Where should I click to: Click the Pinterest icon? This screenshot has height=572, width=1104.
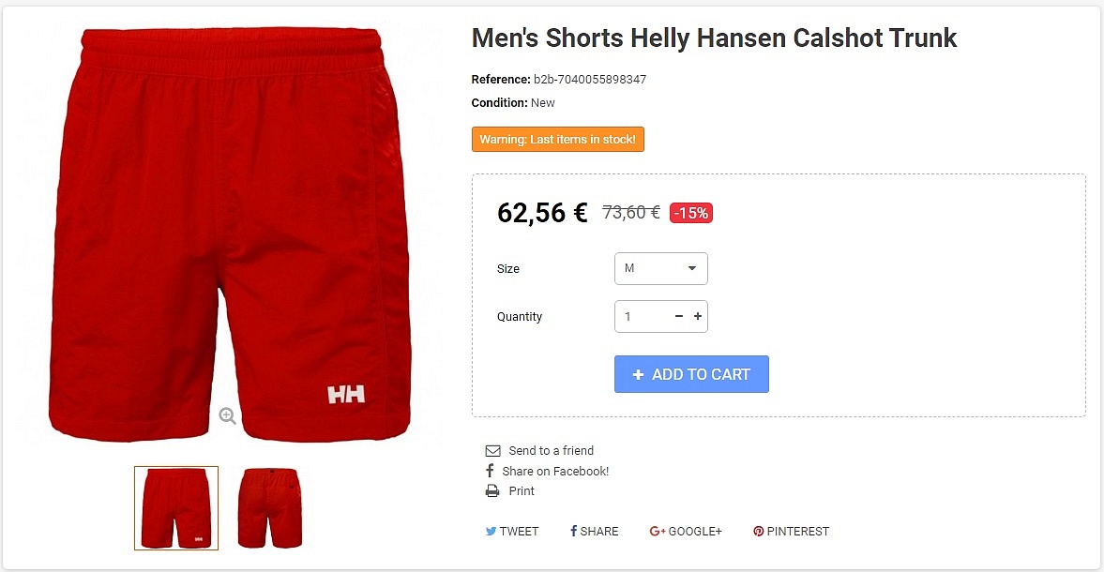pyautogui.click(x=758, y=531)
